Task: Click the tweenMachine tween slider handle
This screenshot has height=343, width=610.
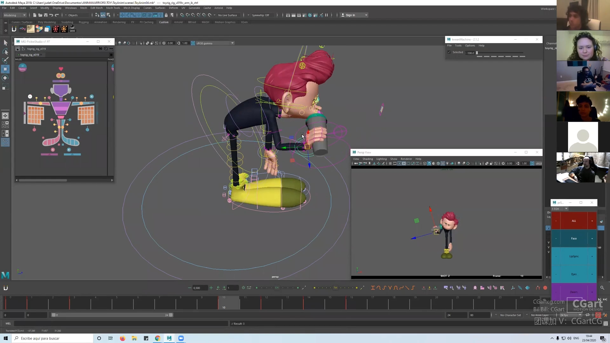Action: [477, 53]
